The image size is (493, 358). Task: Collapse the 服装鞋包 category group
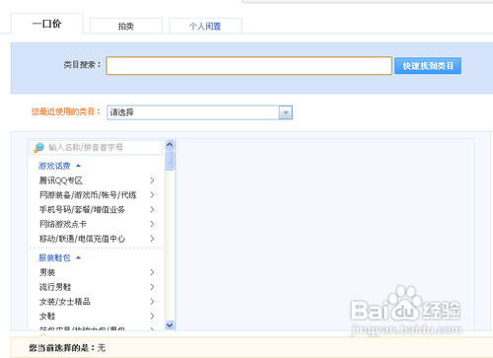tap(54, 257)
